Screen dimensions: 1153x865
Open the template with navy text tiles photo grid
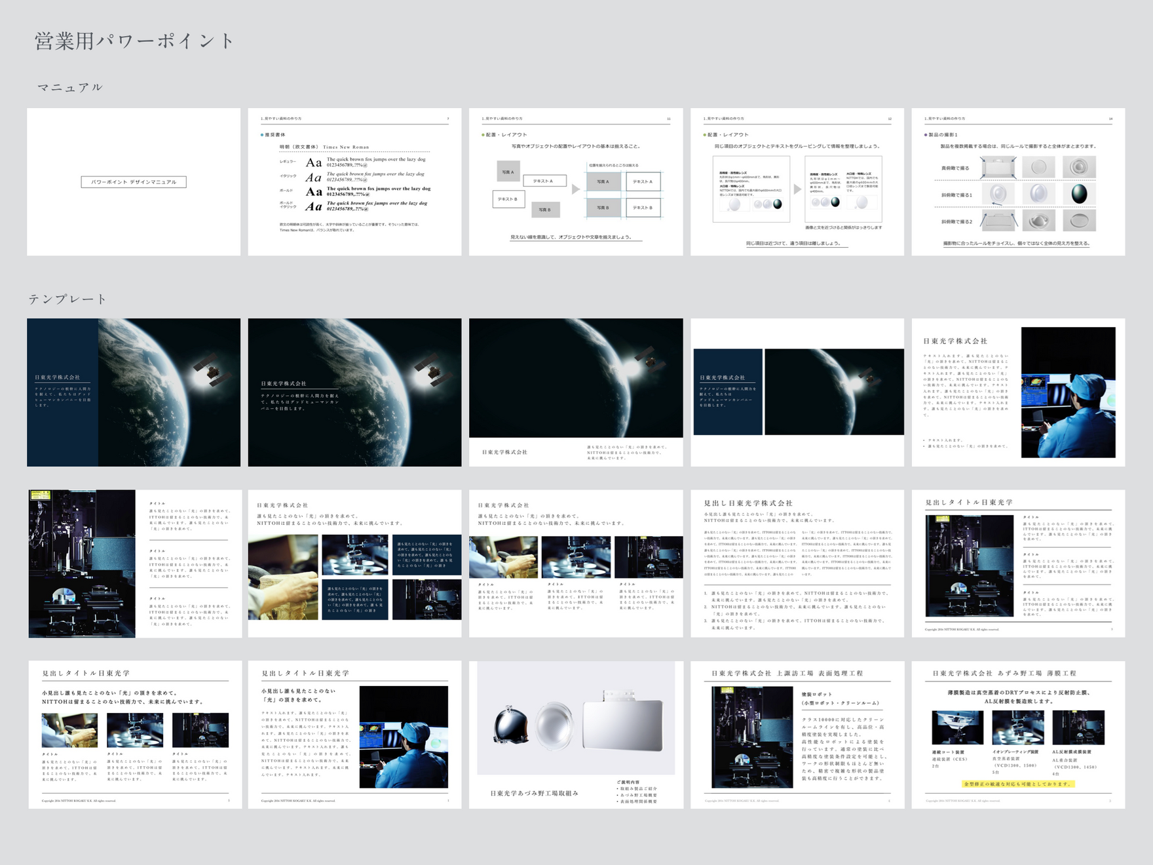tap(354, 564)
